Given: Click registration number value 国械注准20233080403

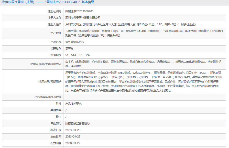Looking at the screenshot, I should (79, 11).
